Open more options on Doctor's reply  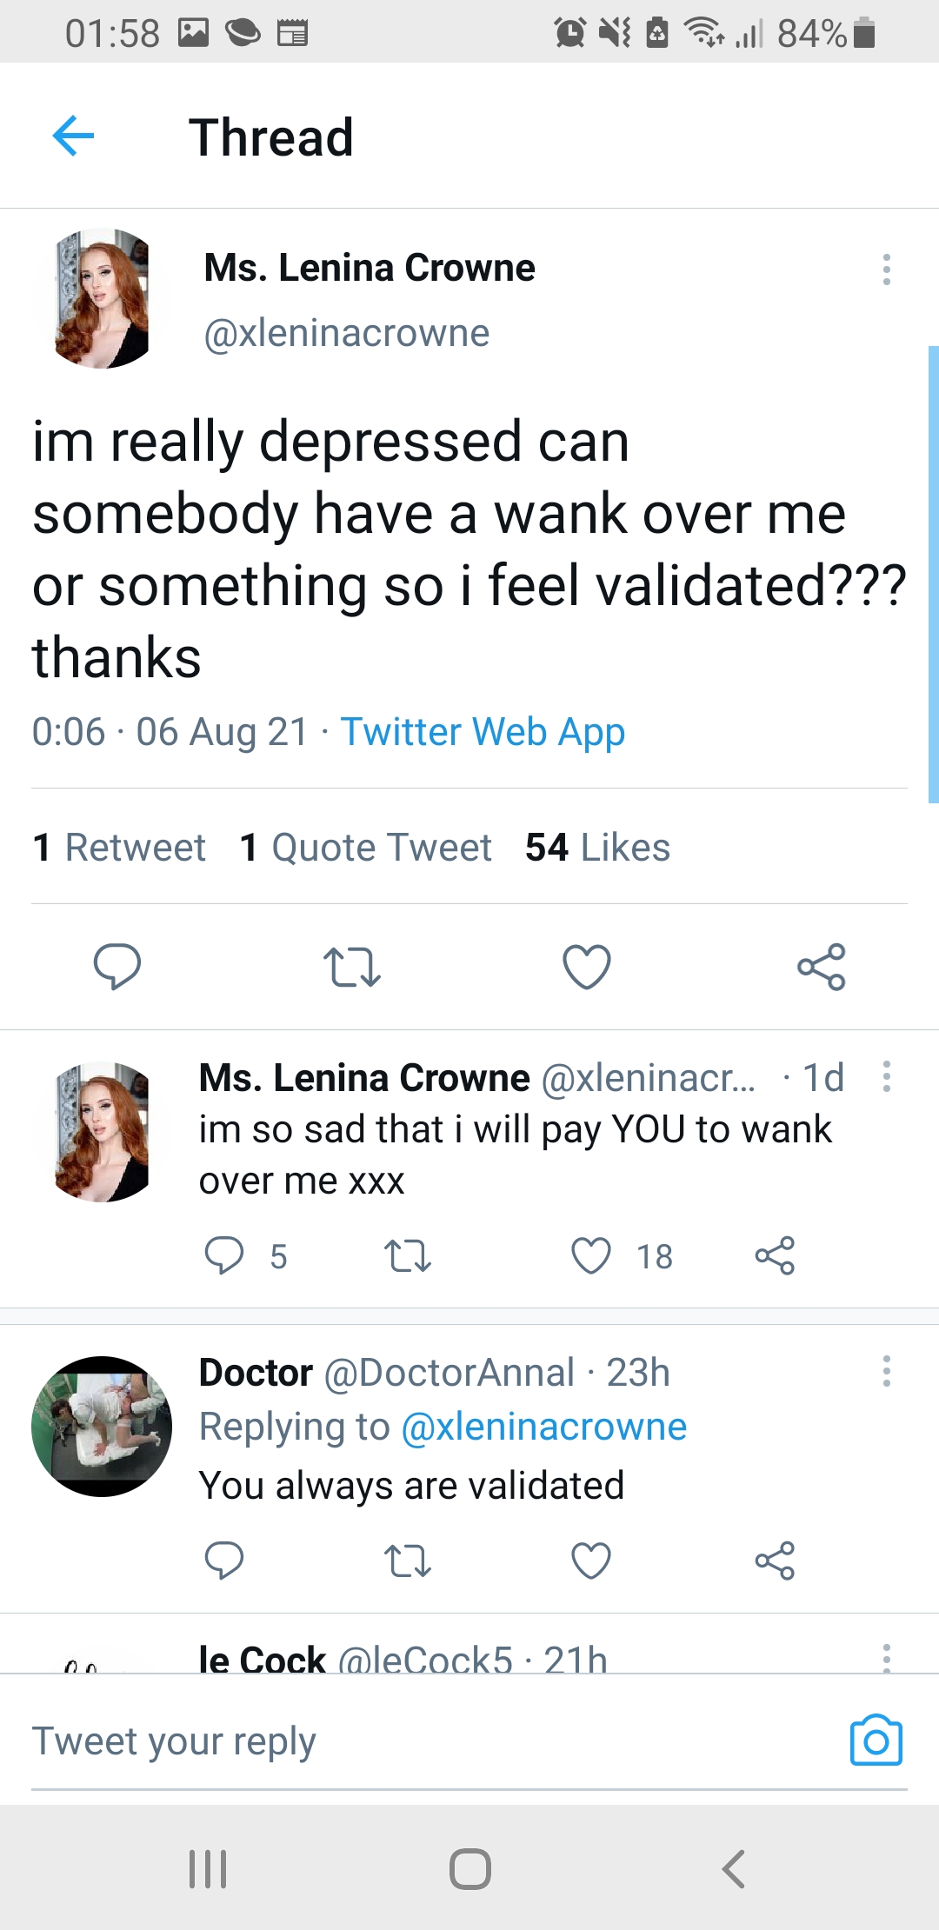pyautogui.click(x=886, y=1371)
